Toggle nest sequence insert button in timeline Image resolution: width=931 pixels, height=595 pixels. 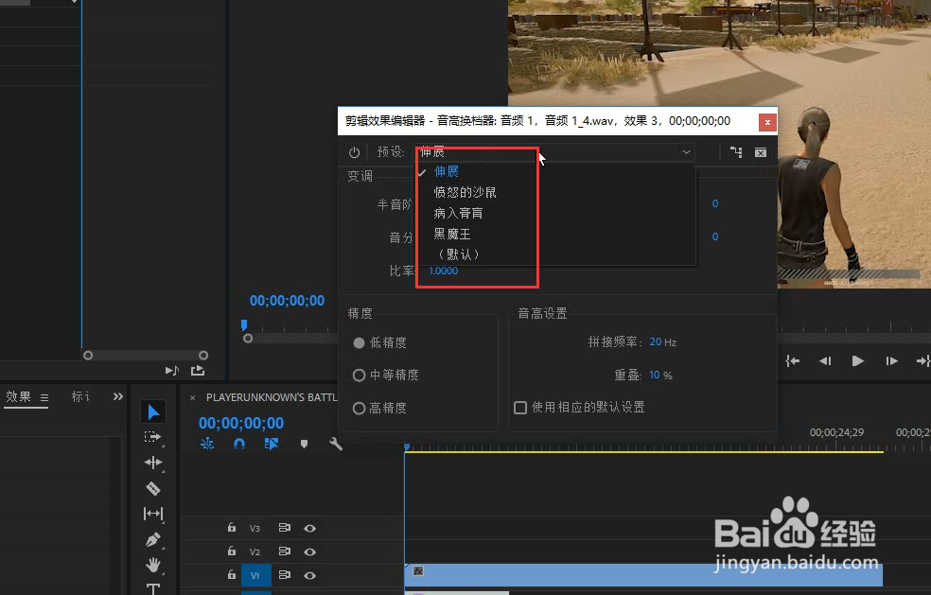point(207,444)
